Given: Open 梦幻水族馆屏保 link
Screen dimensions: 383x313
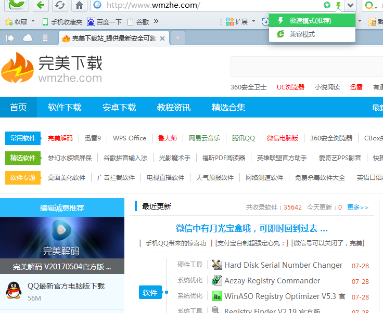Looking at the screenshot, I should 70,158.
